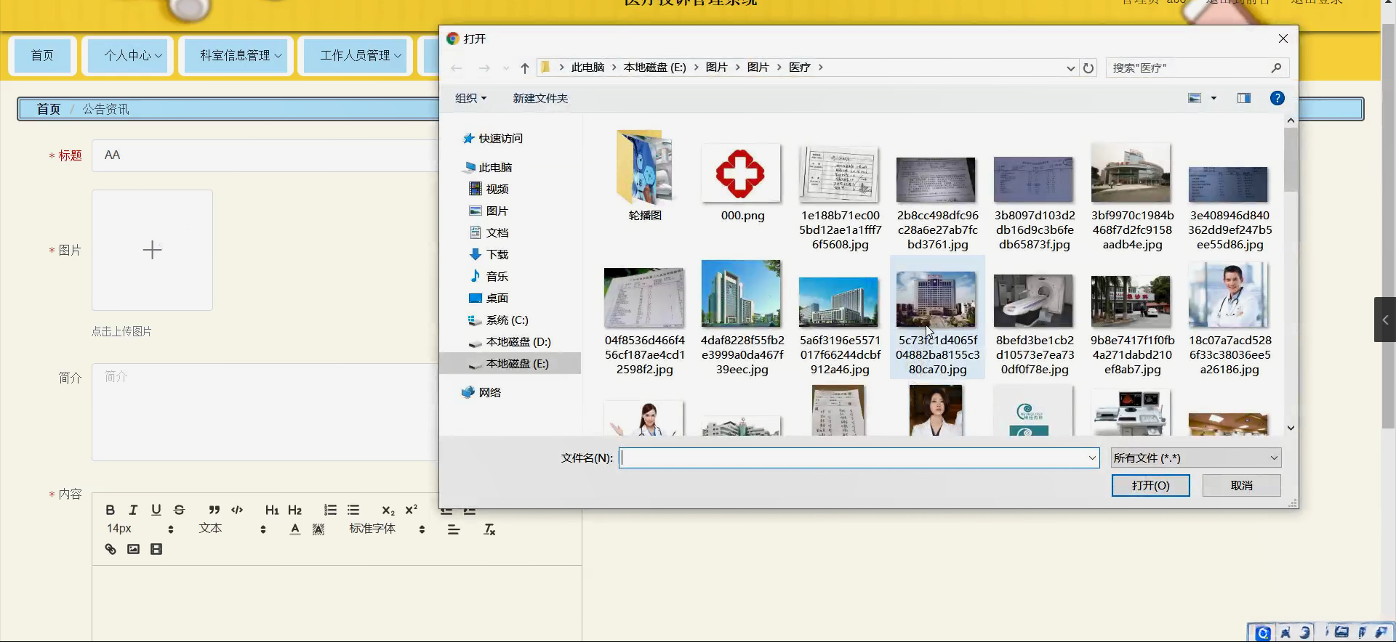Insert a link using the editor link icon

tap(111, 549)
